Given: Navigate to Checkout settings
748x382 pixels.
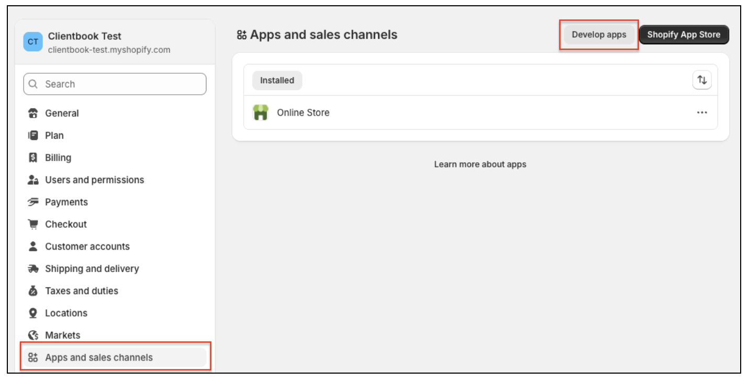Looking at the screenshot, I should click(x=114, y=224).
